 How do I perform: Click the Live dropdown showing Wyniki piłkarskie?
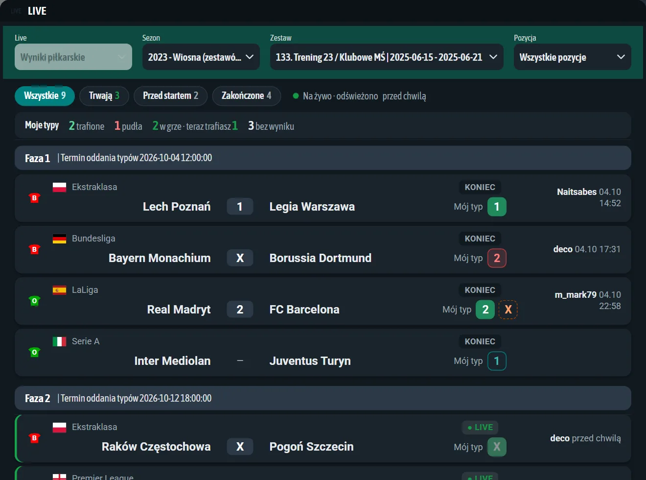click(73, 57)
